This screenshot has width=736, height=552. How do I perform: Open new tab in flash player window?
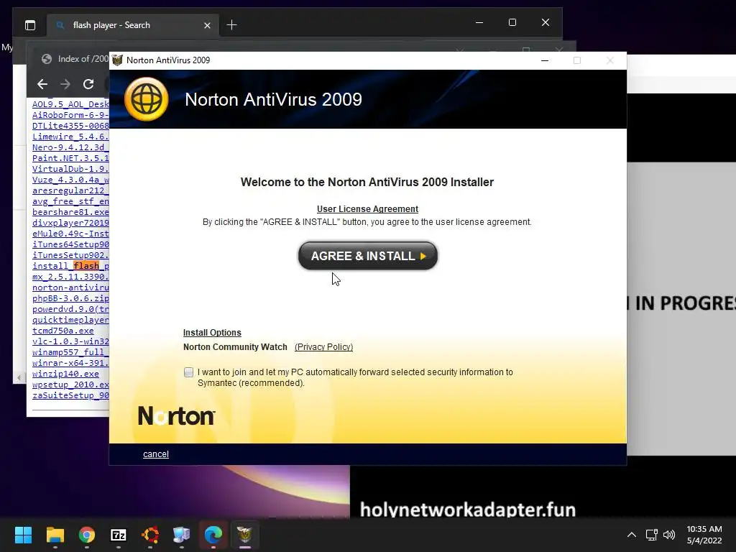(x=231, y=25)
